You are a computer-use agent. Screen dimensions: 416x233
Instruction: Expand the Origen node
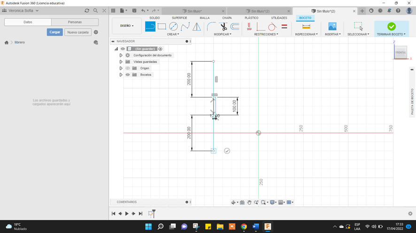click(121, 68)
